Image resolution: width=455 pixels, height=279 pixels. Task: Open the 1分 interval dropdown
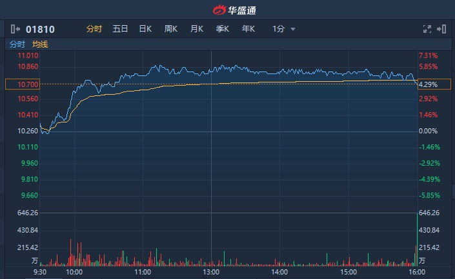click(x=284, y=29)
